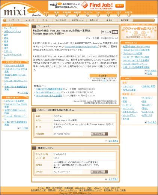This screenshot has width=158, height=195.
Task: Select スポーツ category
Action: coord(8,51)
